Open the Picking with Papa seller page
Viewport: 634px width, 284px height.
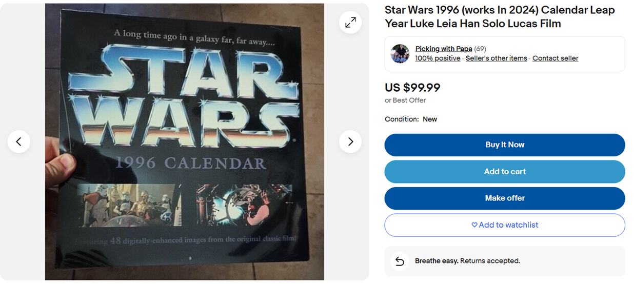[443, 49]
